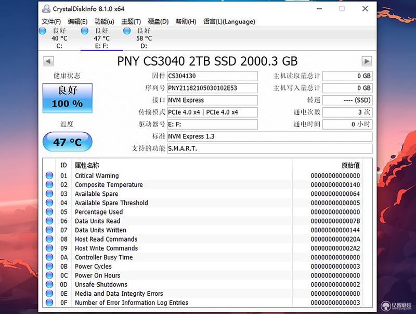Open the 语言(L)(Language) menu

coord(229,21)
